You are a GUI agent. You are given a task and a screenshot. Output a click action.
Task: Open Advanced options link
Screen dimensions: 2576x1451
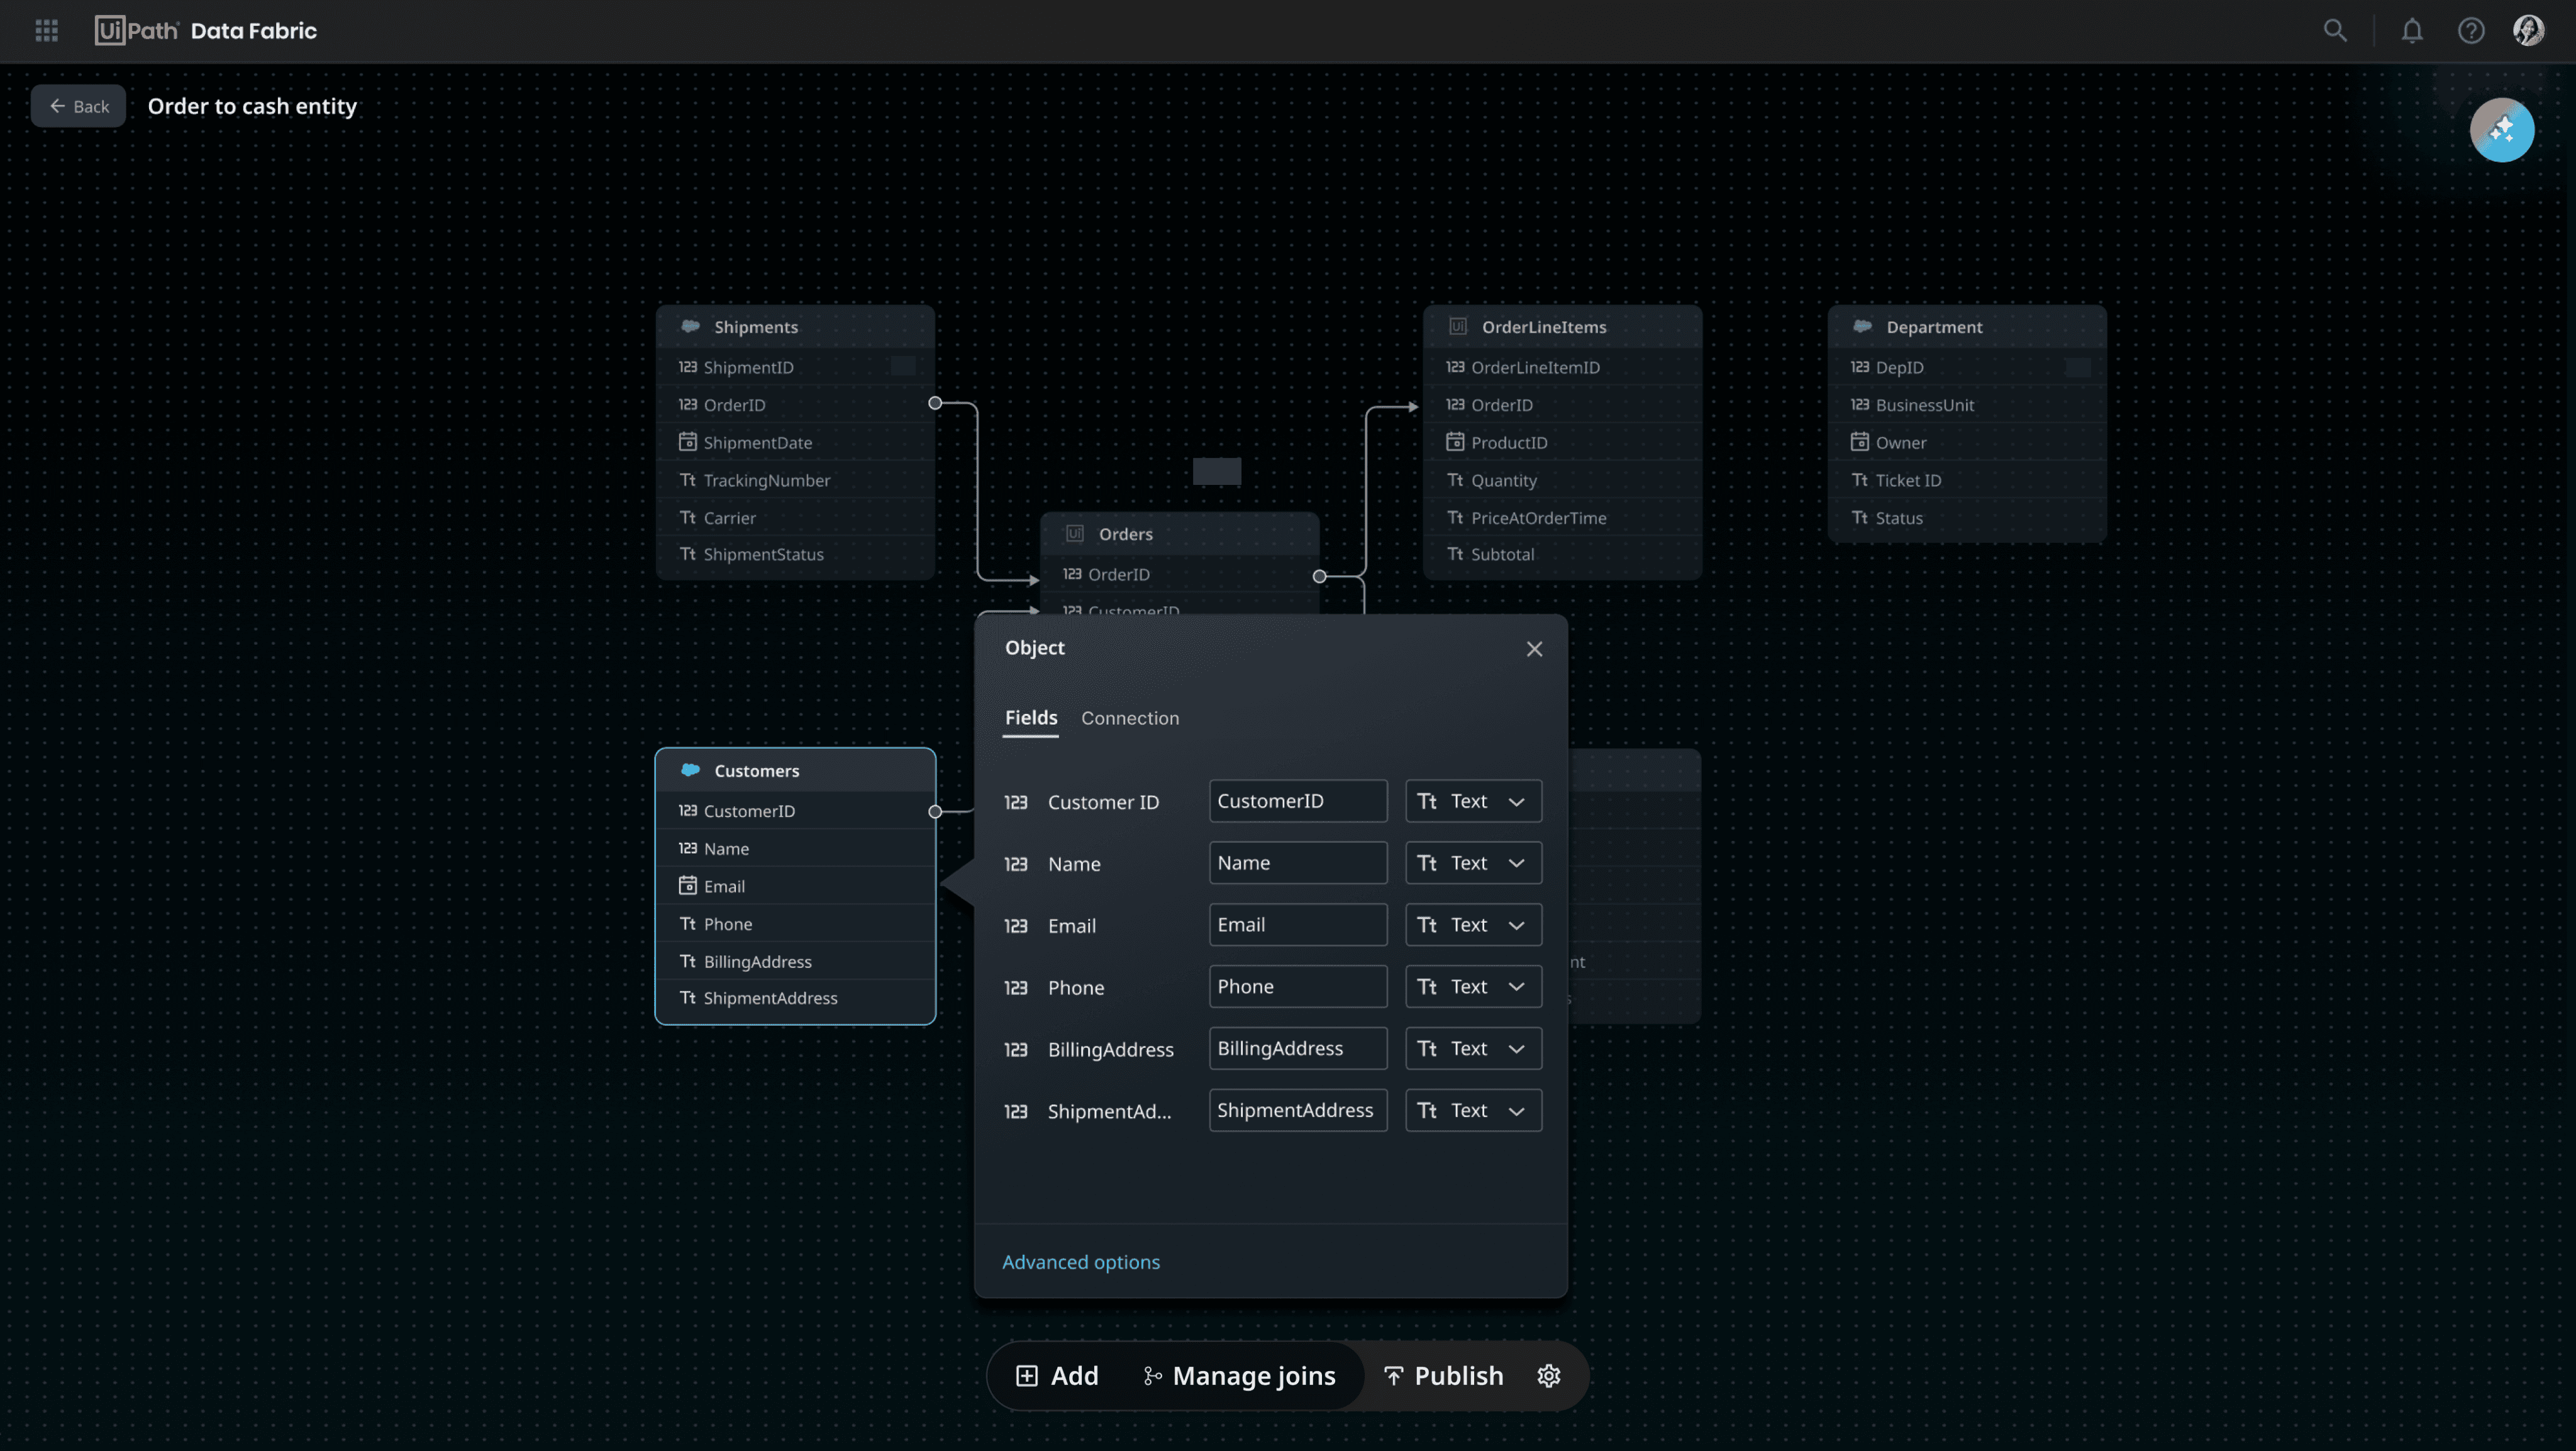click(1080, 1262)
